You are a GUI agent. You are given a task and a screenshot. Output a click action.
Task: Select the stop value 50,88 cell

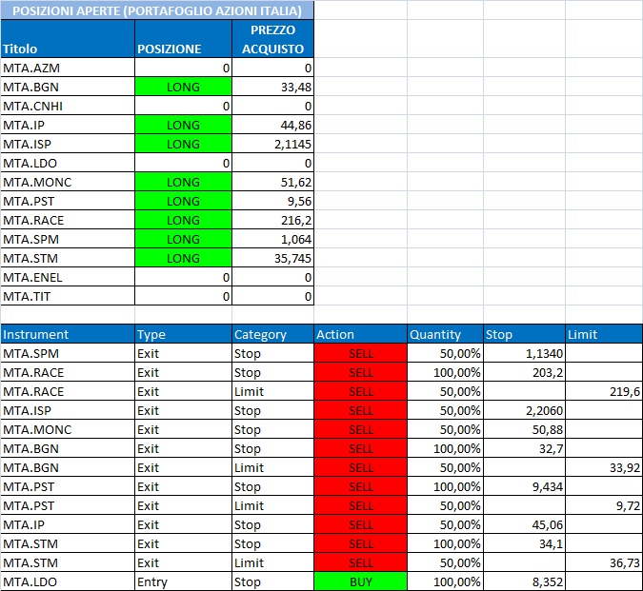(x=525, y=429)
